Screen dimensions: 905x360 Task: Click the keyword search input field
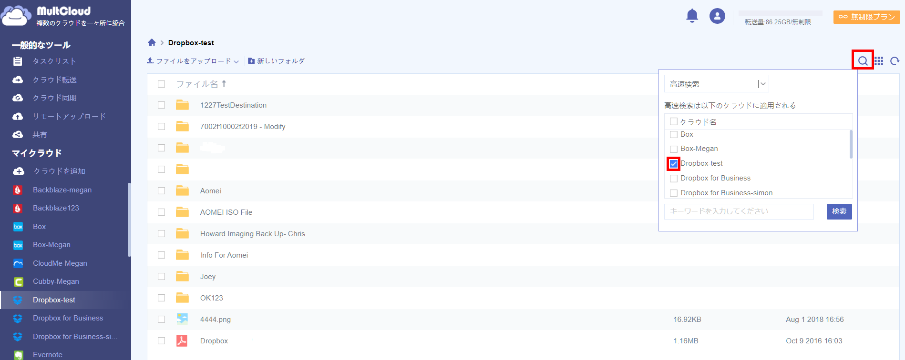(x=739, y=211)
